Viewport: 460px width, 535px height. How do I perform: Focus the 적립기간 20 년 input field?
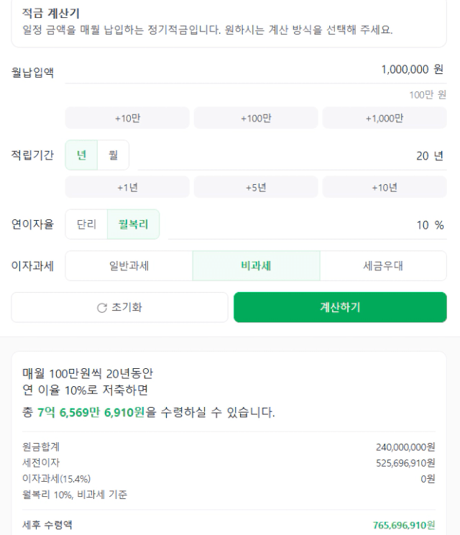click(x=293, y=156)
